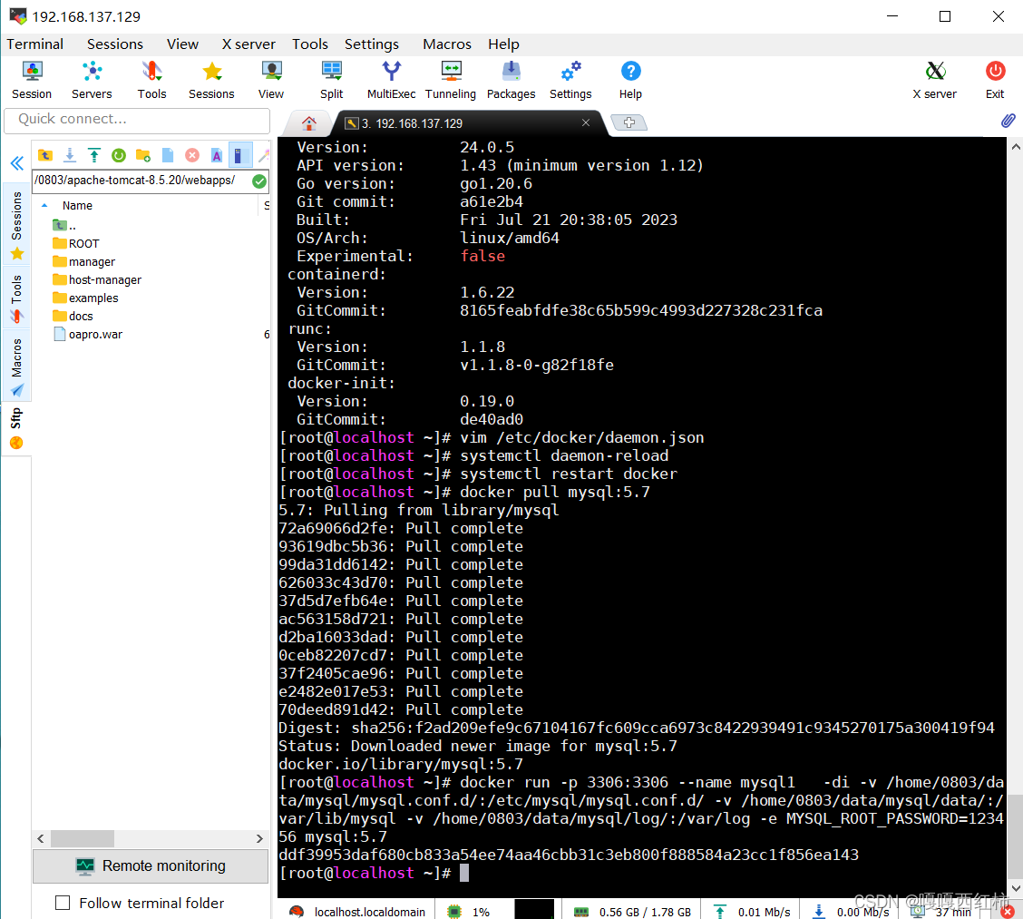Viewport: 1023px width, 919px height.
Task: Open the Macros menu
Action: point(447,44)
